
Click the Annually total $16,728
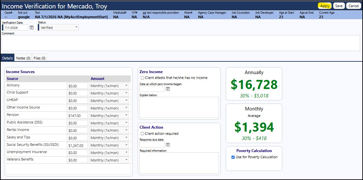point(254,84)
